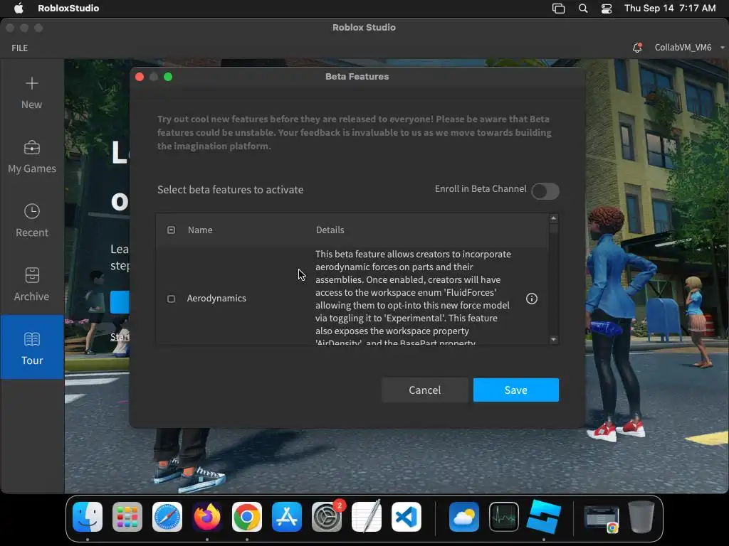Click the Stage Manager windows icon in menu bar
This screenshot has height=546, width=729.
pos(558,9)
